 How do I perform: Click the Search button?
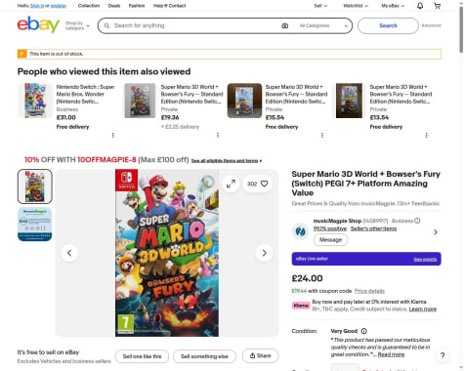[x=388, y=25]
